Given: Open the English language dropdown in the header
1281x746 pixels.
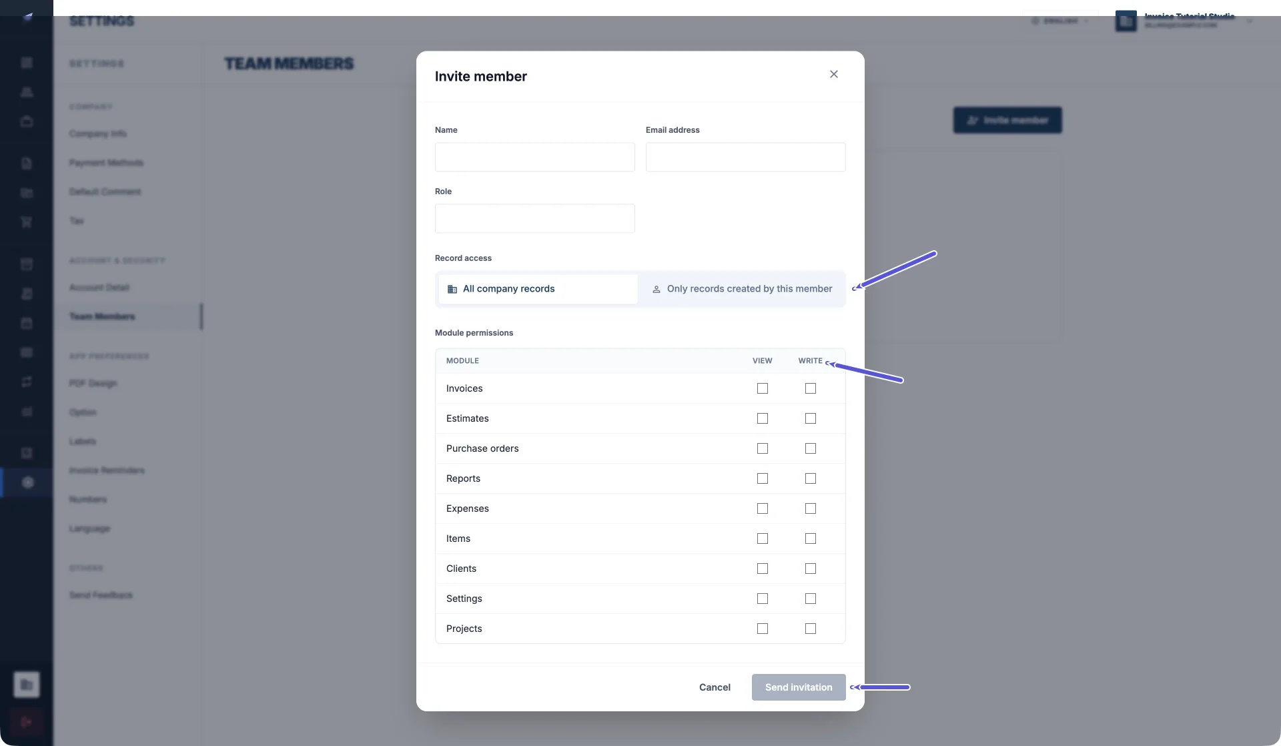Looking at the screenshot, I should [x=1060, y=21].
